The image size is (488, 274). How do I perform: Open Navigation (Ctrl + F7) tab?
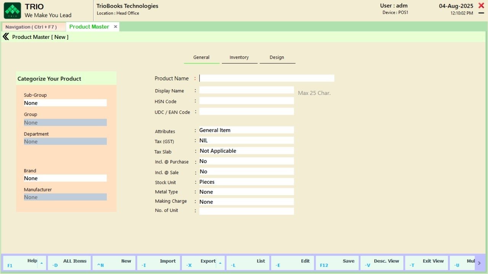pos(31,27)
